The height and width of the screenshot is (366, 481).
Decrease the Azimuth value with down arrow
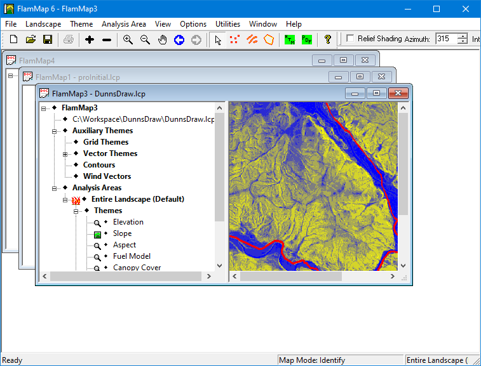(463, 41)
